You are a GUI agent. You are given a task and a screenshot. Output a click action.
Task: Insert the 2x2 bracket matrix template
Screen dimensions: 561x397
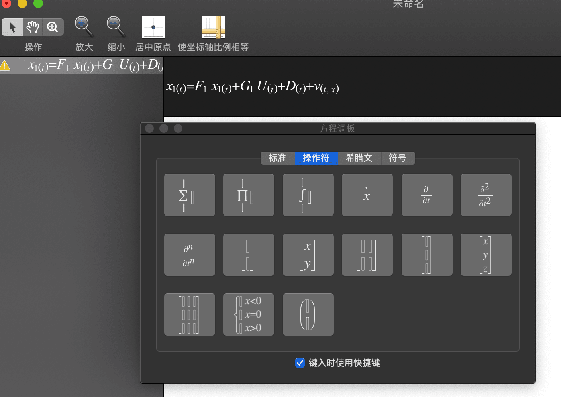pyautogui.click(x=367, y=254)
